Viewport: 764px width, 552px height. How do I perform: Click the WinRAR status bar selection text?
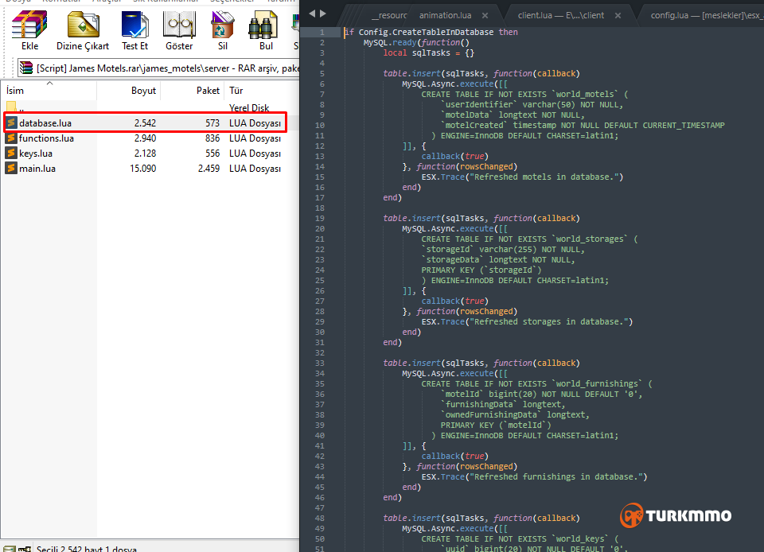tap(87, 549)
